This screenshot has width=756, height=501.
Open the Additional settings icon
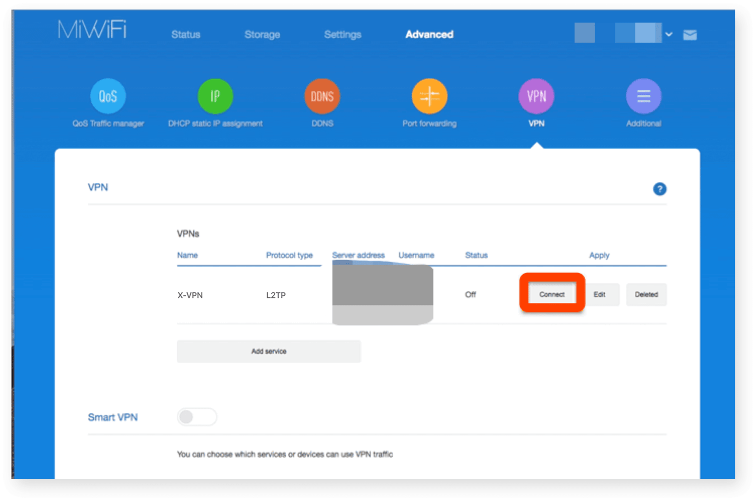click(644, 96)
